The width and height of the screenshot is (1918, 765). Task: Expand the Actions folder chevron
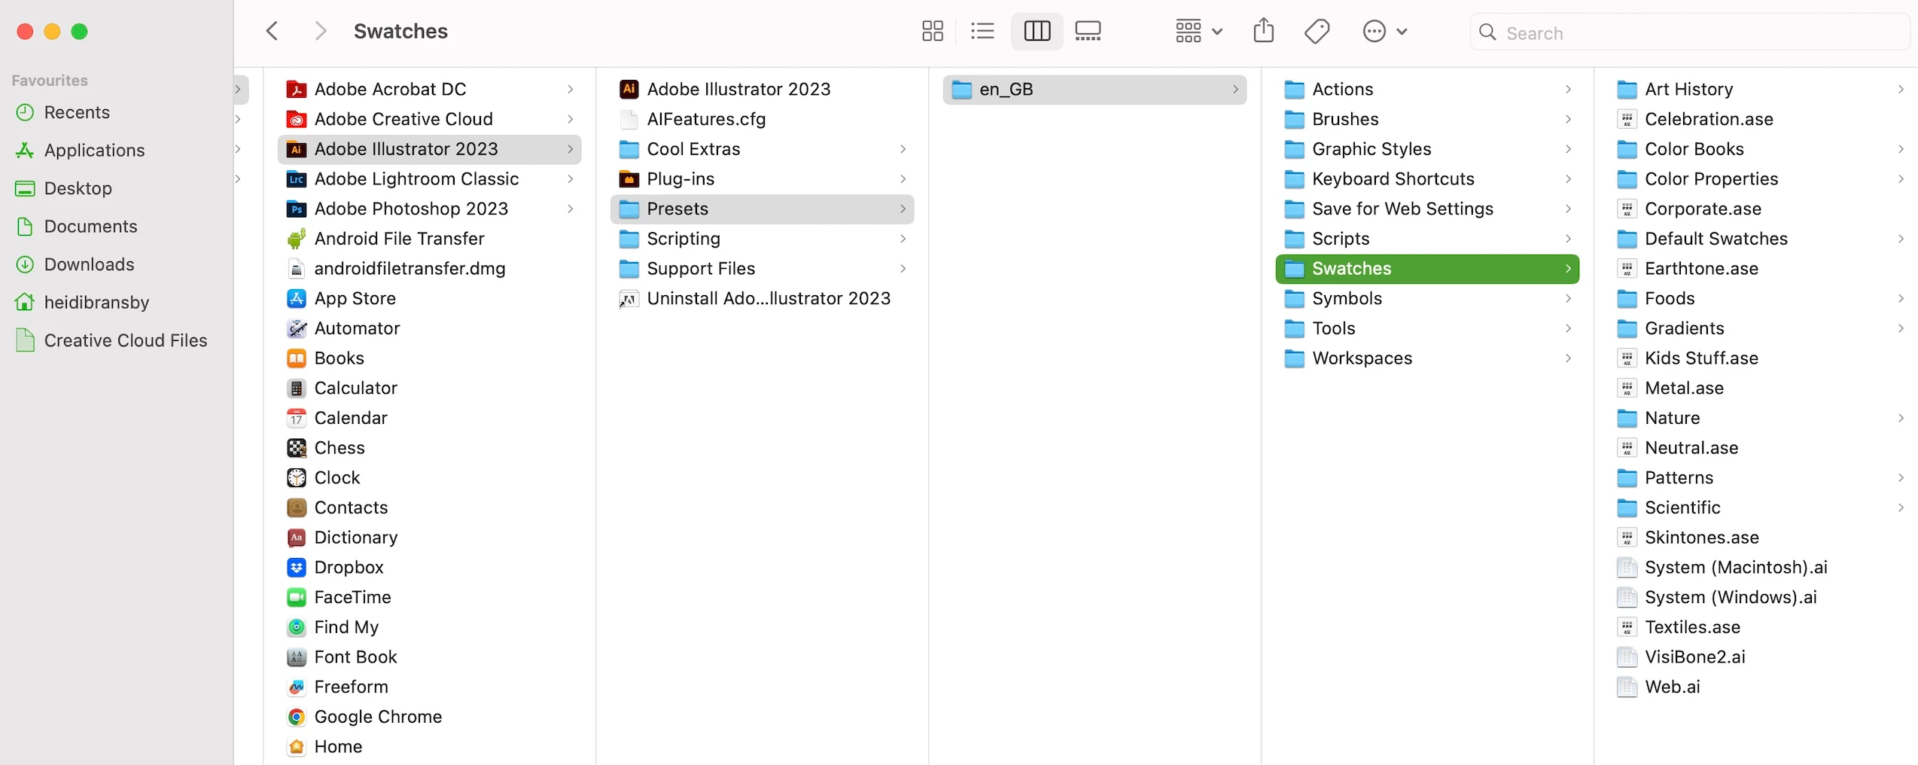point(1568,90)
